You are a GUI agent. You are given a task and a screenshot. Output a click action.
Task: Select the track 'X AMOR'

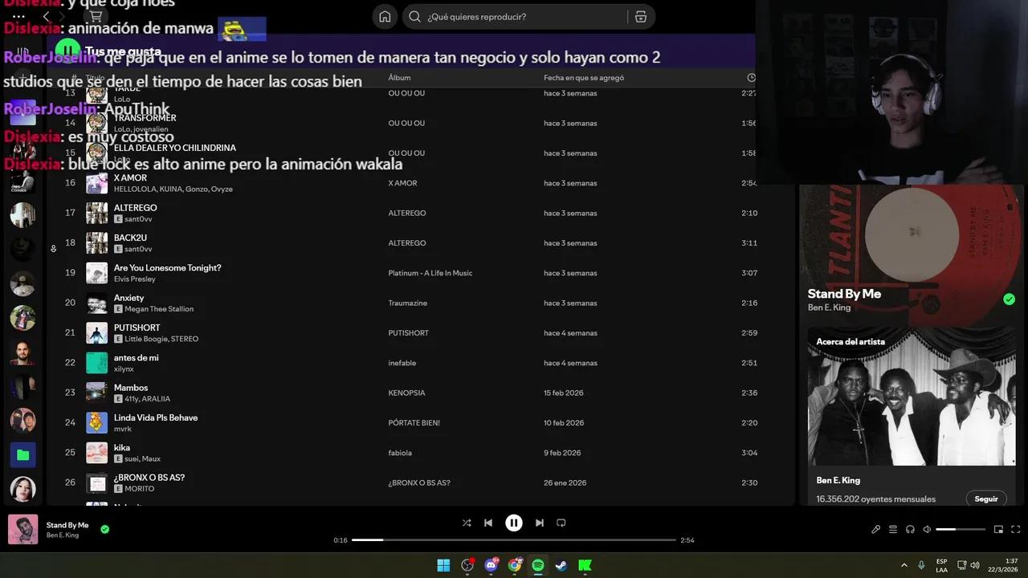pyautogui.click(x=130, y=178)
